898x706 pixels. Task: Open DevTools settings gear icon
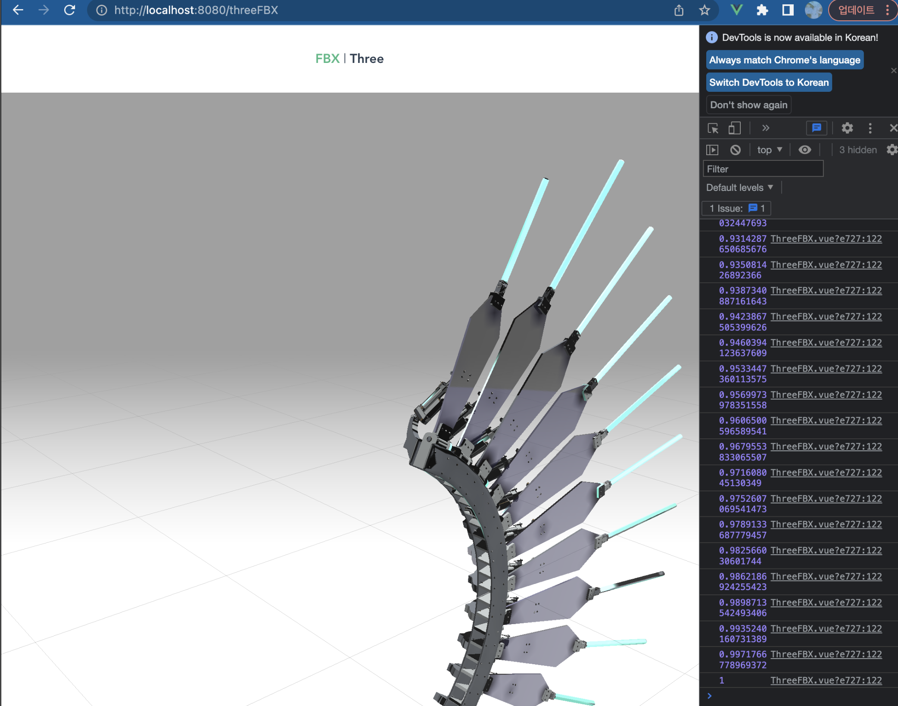[847, 128]
